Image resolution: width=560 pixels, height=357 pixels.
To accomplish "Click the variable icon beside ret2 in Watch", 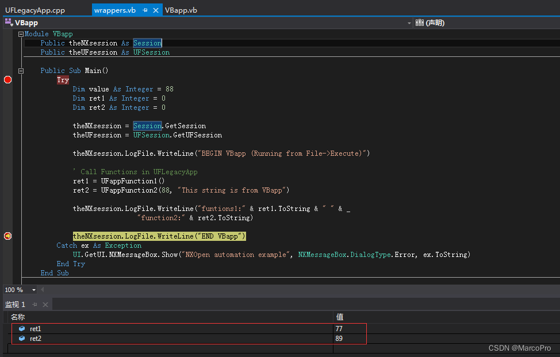I will pyautogui.click(x=23, y=338).
